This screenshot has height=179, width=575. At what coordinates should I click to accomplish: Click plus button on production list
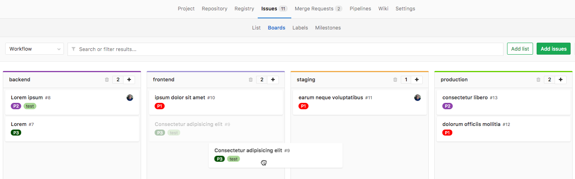coord(561,80)
